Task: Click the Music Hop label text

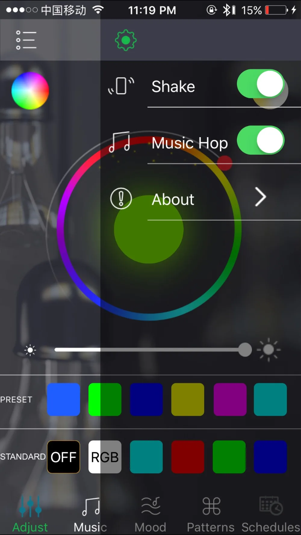Action: (x=190, y=143)
